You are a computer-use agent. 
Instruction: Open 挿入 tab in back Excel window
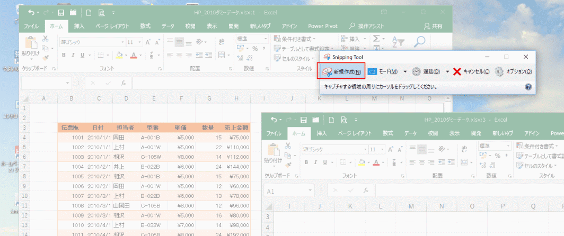click(79, 26)
